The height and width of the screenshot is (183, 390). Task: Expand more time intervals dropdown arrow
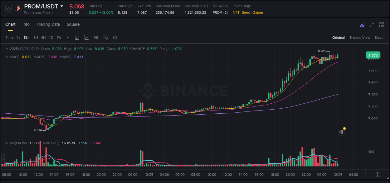pyautogui.click(x=67, y=38)
